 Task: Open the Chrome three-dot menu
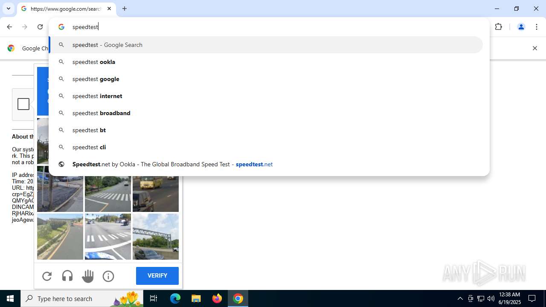[537, 27]
